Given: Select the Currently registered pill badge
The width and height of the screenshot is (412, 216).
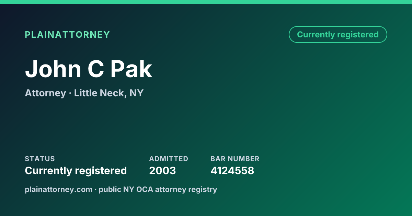Looking at the screenshot, I should (338, 35).
